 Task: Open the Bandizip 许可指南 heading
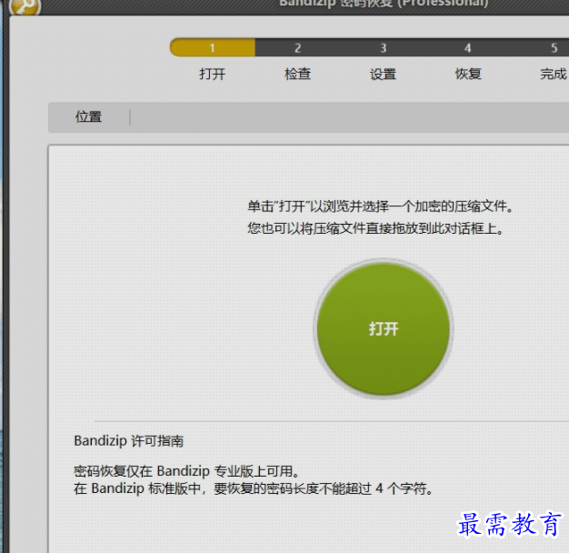[x=128, y=441]
